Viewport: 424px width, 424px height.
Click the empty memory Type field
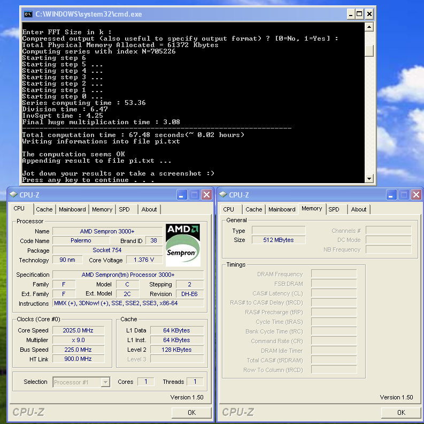click(279, 230)
